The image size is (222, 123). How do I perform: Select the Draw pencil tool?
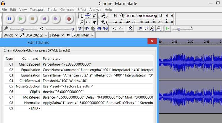point(94,16)
